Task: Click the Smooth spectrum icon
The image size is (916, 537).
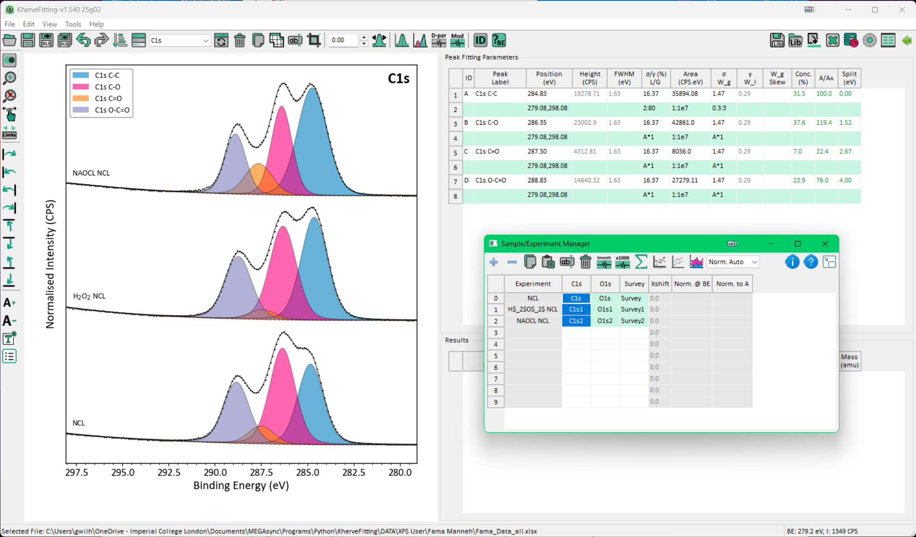Action: 604,262
